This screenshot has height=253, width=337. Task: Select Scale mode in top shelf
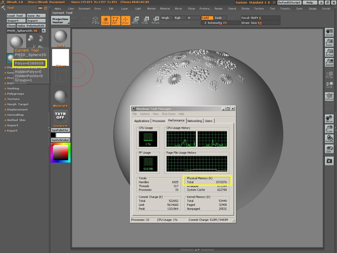click(x=145, y=20)
